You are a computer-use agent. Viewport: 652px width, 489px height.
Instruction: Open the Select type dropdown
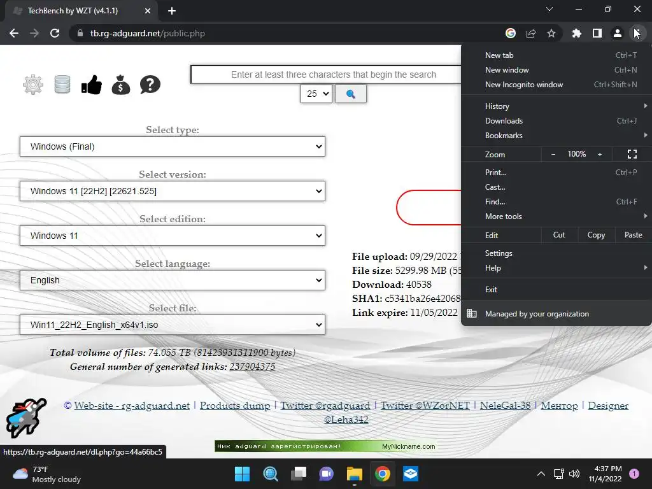pos(173,147)
